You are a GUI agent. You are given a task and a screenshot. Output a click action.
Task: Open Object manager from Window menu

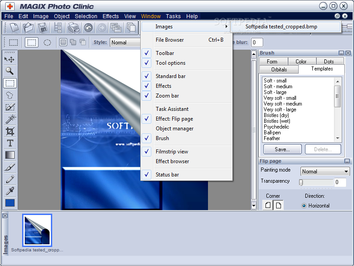(x=186, y=129)
